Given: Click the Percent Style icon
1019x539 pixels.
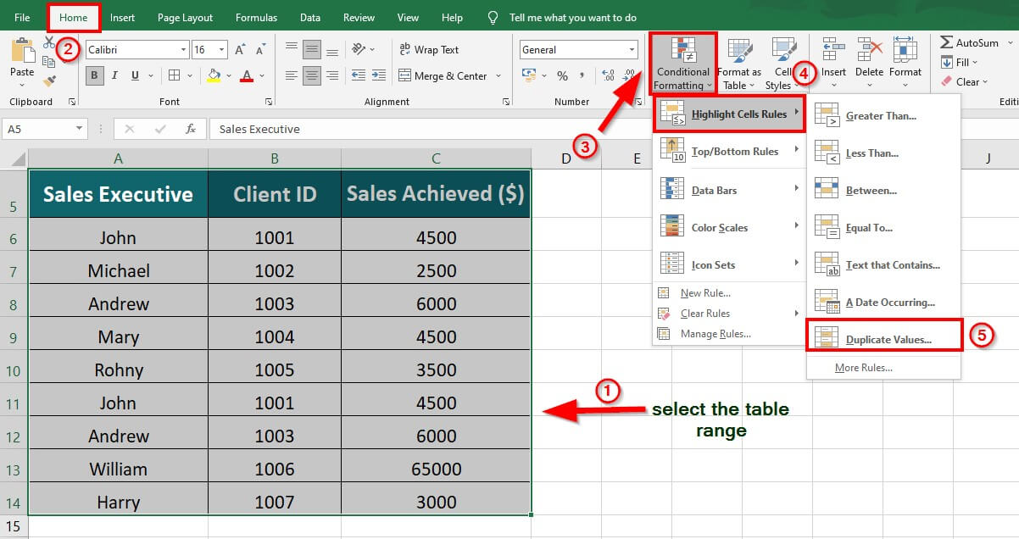Looking at the screenshot, I should coord(562,76).
